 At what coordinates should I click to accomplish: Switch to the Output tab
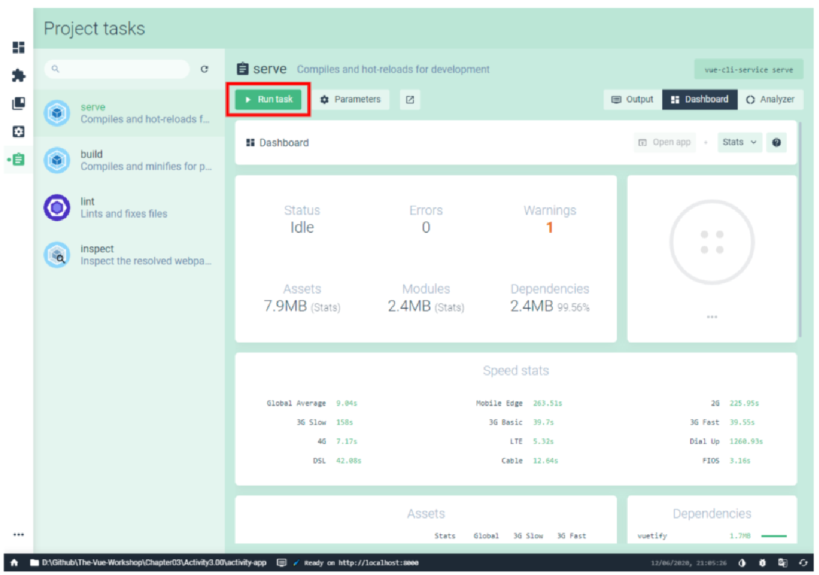pyautogui.click(x=632, y=100)
